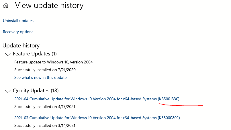Image resolution: width=231 pixels, height=130 pixels.
Task: Click Successfully installed on 7/21/2020 text
Action: [45, 70]
